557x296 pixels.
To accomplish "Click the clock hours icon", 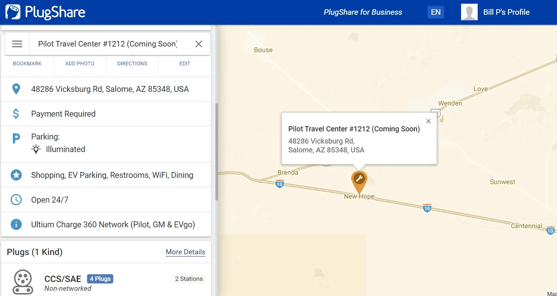I will coord(16,200).
